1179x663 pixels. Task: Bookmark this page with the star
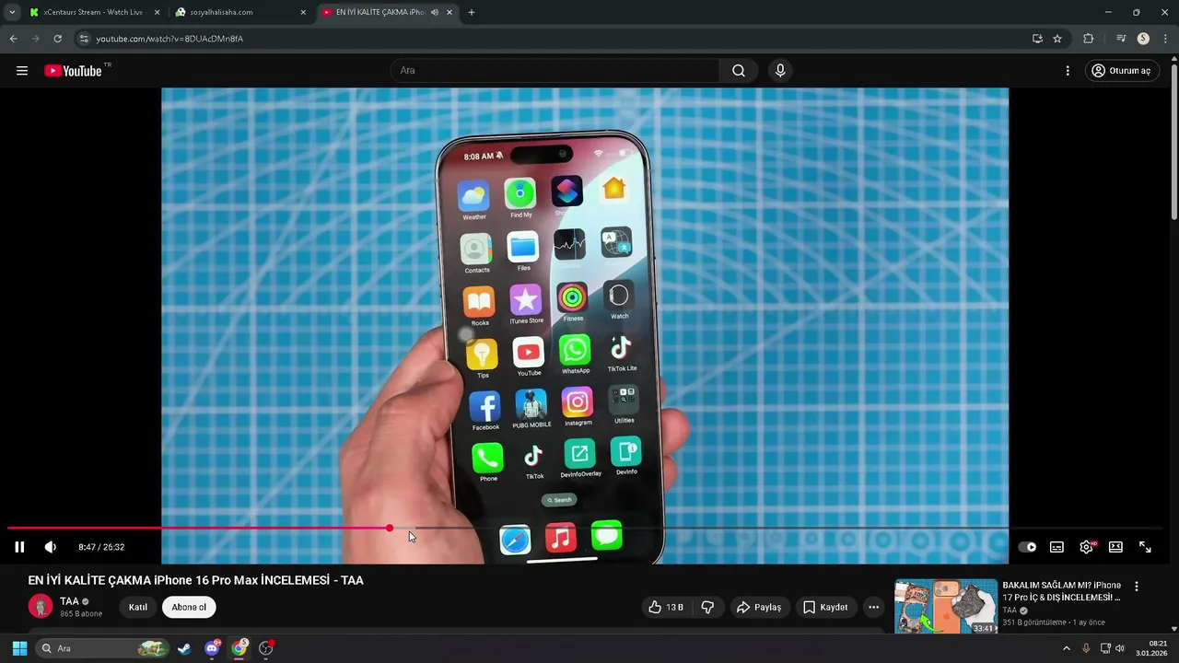coord(1057,39)
